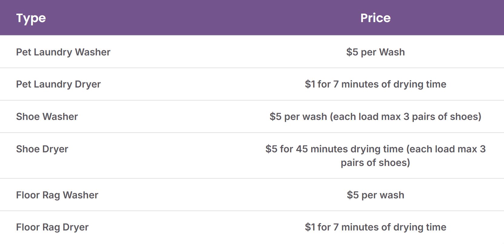This screenshot has width=504, height=245.
Task: Click the word 'Shoe' in Shoe Washer
Action: (x=28, y=117)
